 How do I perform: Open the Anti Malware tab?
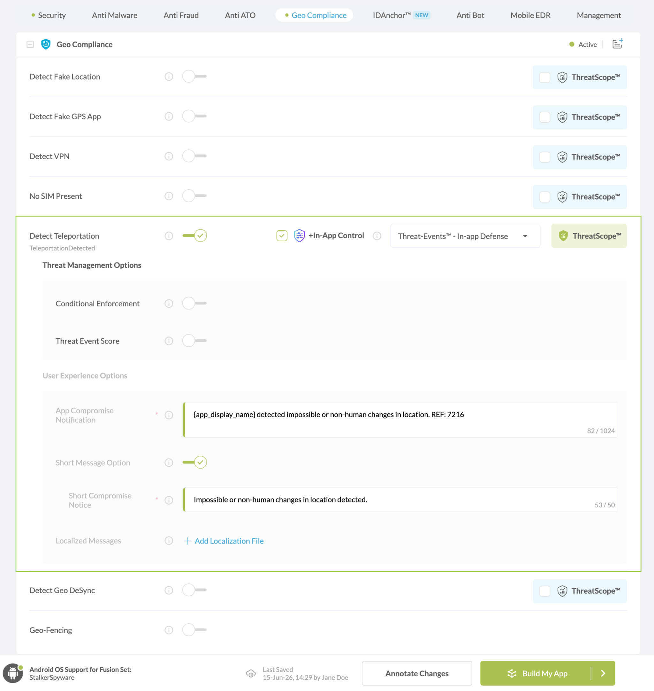click(114, 15)
